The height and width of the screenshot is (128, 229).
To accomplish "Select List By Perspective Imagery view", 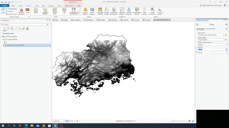I will pos(28,28).
